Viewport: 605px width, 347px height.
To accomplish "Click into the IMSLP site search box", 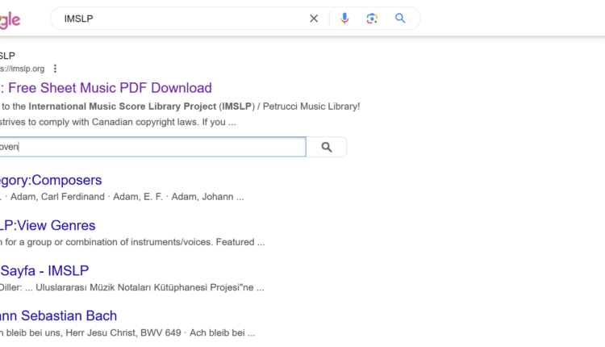I will pyautogui.click(x=152, y=147).
